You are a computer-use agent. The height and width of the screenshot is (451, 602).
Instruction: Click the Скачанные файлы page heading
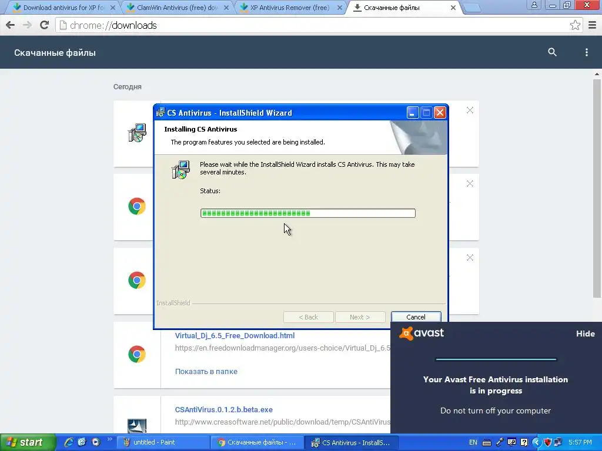point(55,52)
